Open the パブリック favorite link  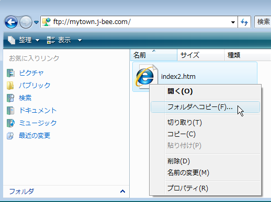click(35, 86)
